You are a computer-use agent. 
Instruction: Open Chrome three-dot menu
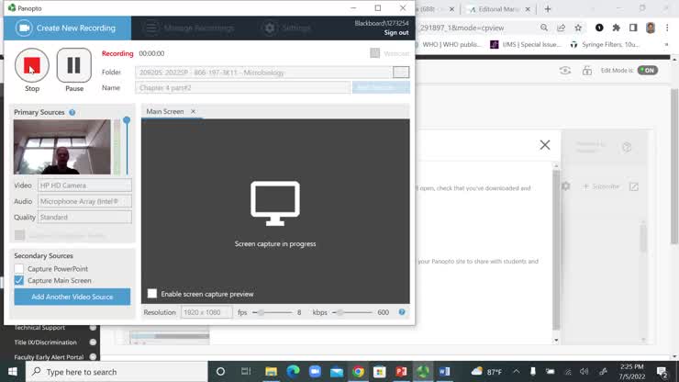coord(667,28)
